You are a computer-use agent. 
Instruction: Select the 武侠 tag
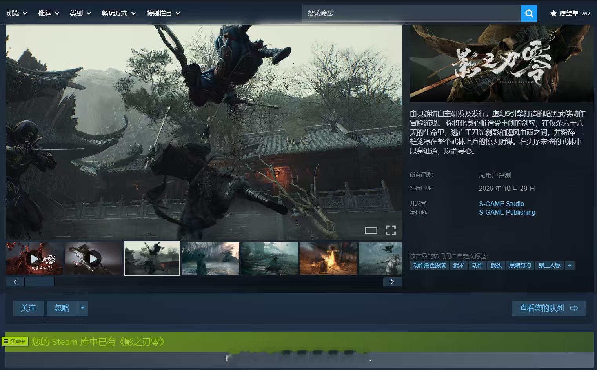496,266
